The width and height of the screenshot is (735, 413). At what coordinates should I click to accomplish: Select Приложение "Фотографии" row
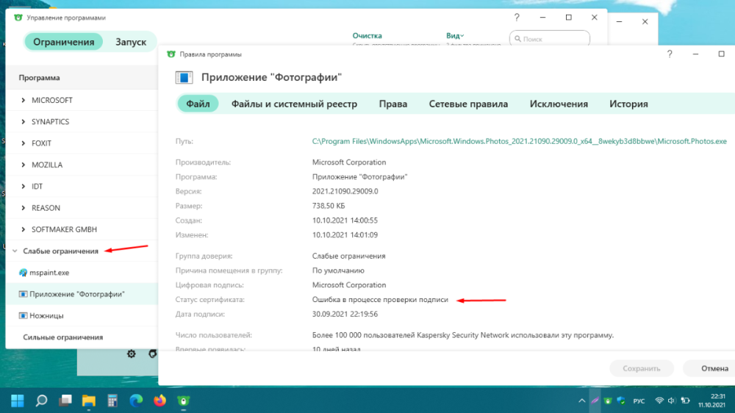click(82, 294)
